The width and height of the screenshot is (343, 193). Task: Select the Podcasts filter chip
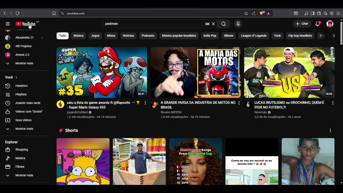pos(148,36)
